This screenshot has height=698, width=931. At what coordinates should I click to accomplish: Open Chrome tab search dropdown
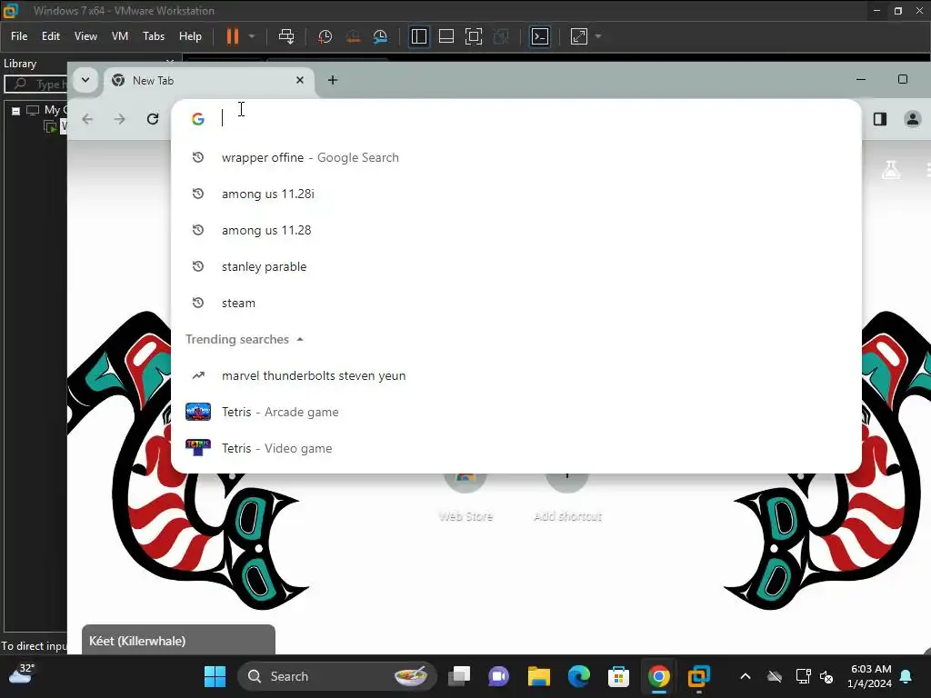tap(85, 80)
